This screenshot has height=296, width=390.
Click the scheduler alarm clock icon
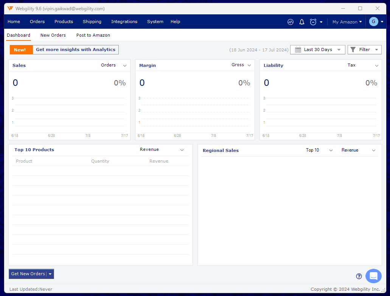[x=313, y=22]
